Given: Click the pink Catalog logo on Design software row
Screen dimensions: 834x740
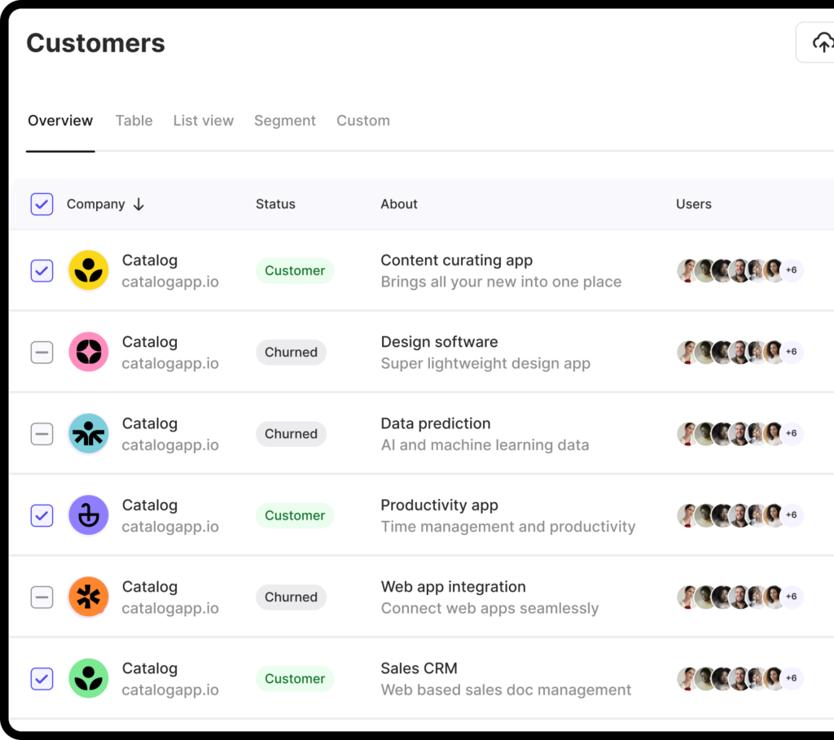Looking at the screenshot, I should pos(88,352).
